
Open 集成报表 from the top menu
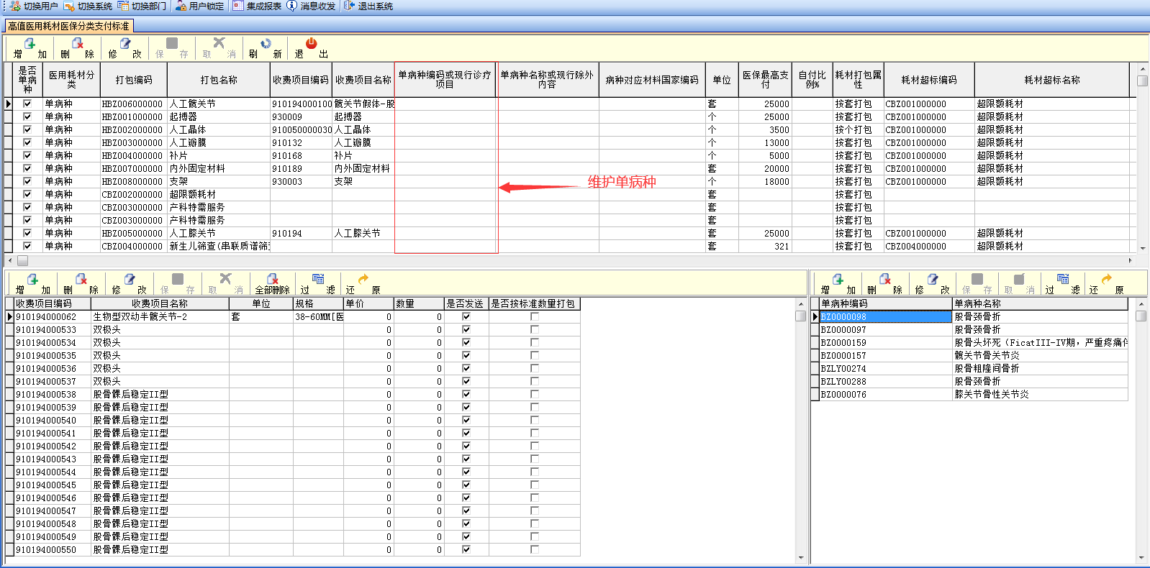pos(257,6)
